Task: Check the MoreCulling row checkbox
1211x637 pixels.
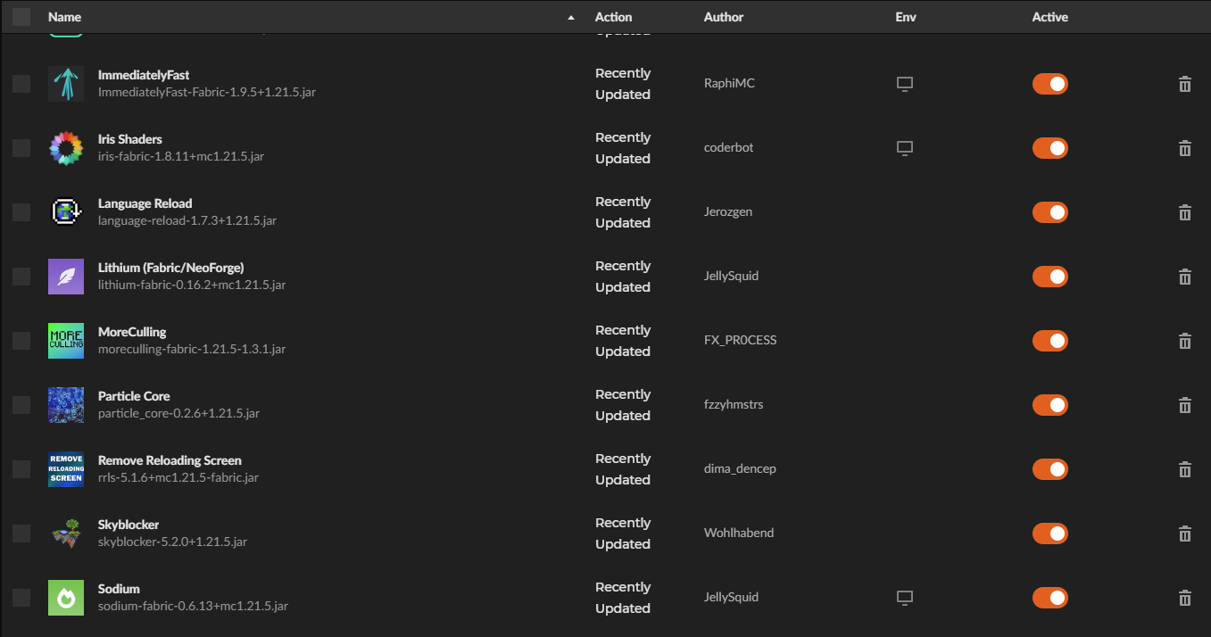Action: click(21, 341)
